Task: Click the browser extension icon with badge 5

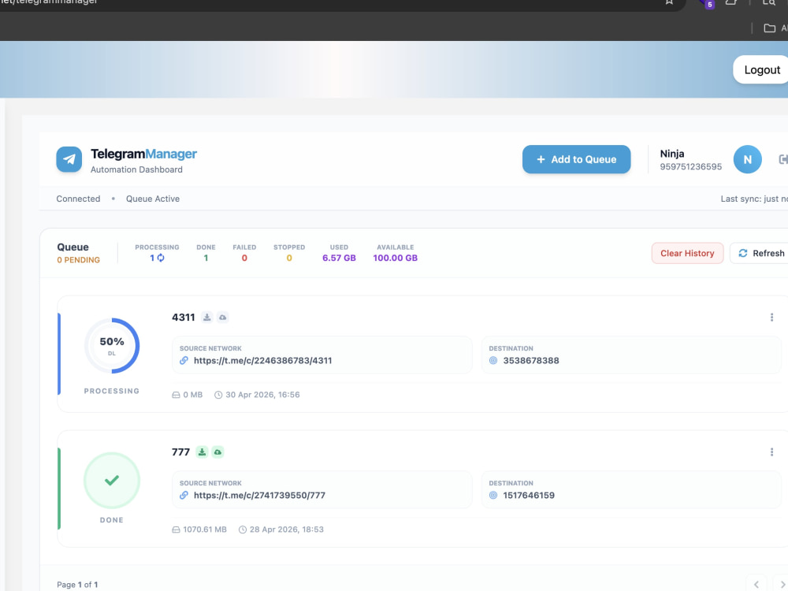Action: point(708,3)
